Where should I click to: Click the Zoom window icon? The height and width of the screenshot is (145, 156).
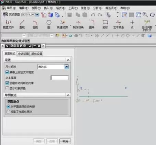click(138, 15)
